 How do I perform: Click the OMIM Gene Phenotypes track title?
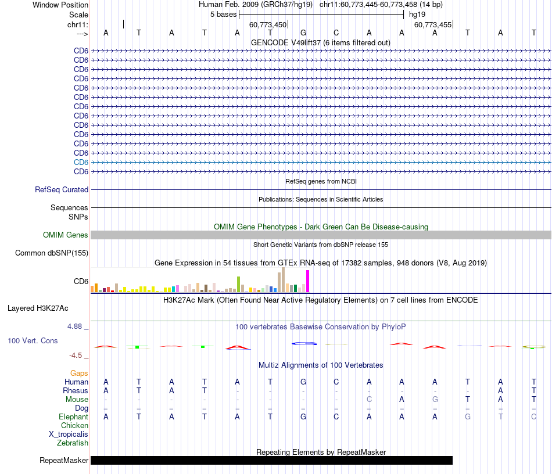[321, 227]
